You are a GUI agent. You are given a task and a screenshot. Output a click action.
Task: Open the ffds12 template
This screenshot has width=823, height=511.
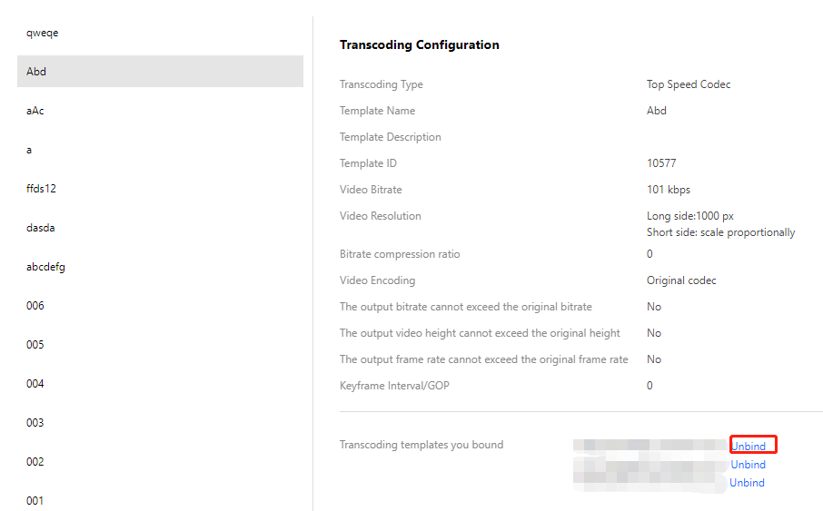(x=42, y=189)
